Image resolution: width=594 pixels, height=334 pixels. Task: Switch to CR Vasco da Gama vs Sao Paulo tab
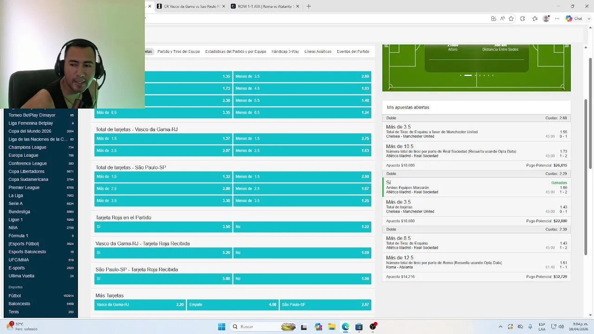click(191, 6)
